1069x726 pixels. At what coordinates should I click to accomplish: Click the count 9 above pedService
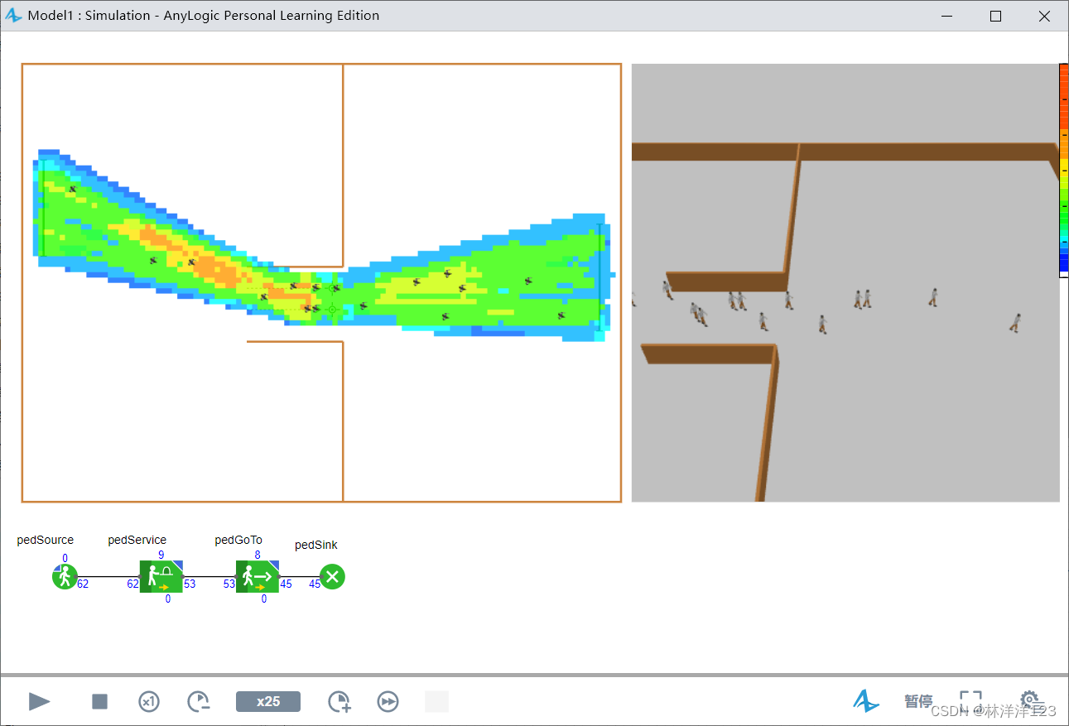coord(161,555)
